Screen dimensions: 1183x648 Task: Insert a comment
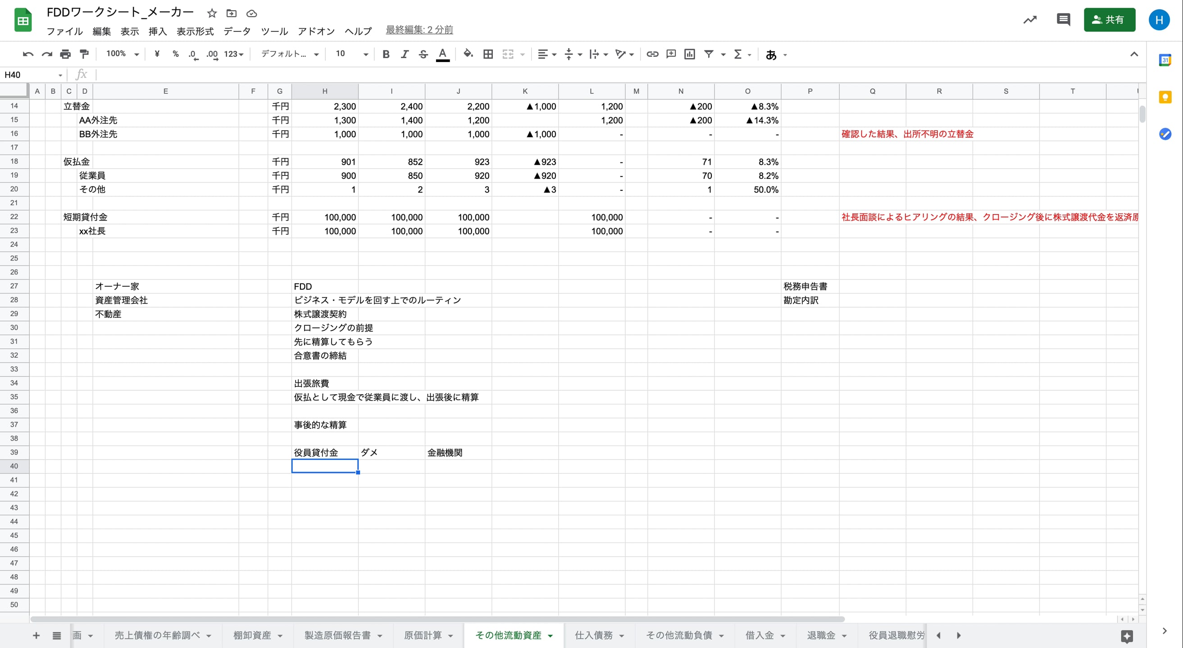[x=671, y=54]
